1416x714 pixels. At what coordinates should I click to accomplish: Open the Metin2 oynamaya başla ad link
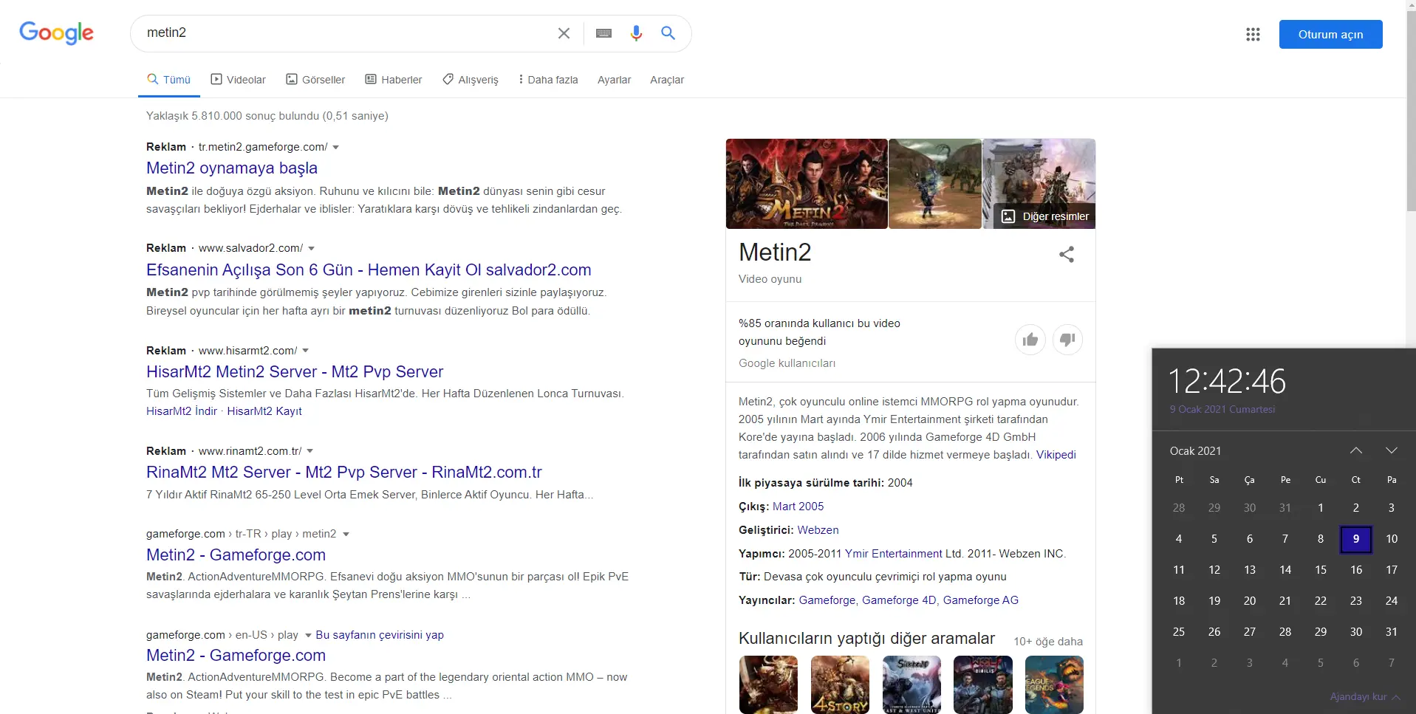click(232, 168)
